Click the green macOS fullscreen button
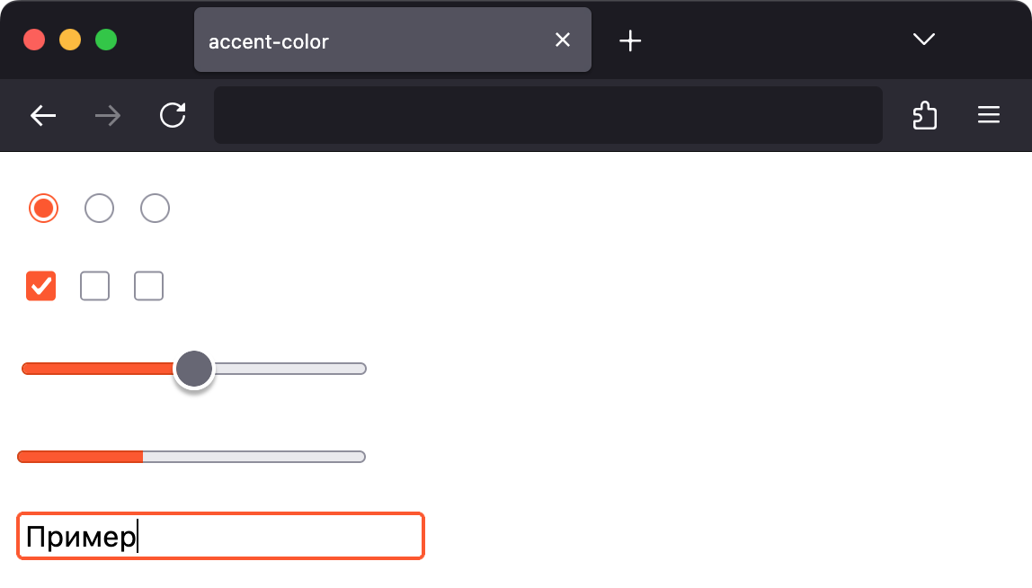Viewport: 1032px width, 588px height. click(x=106, y=40)
